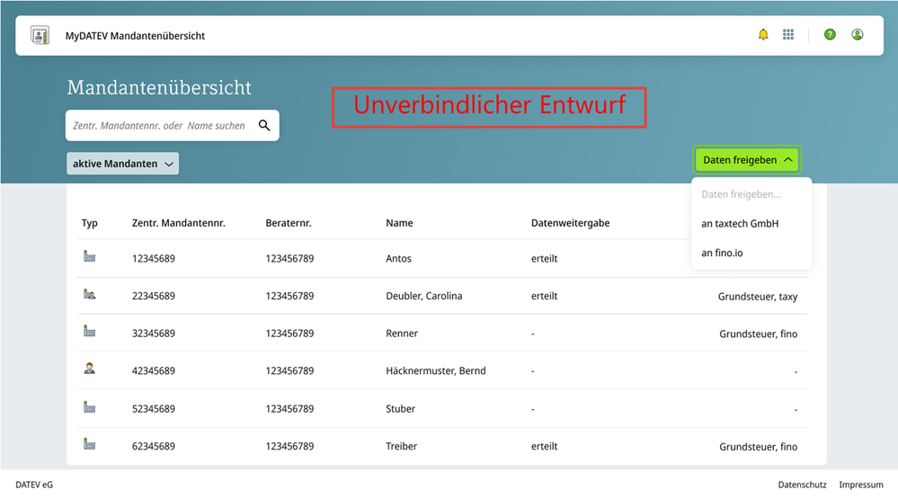Click the type icon in the Antos row
The width and height of the screenshot is (898, 499).
(89, 256)
